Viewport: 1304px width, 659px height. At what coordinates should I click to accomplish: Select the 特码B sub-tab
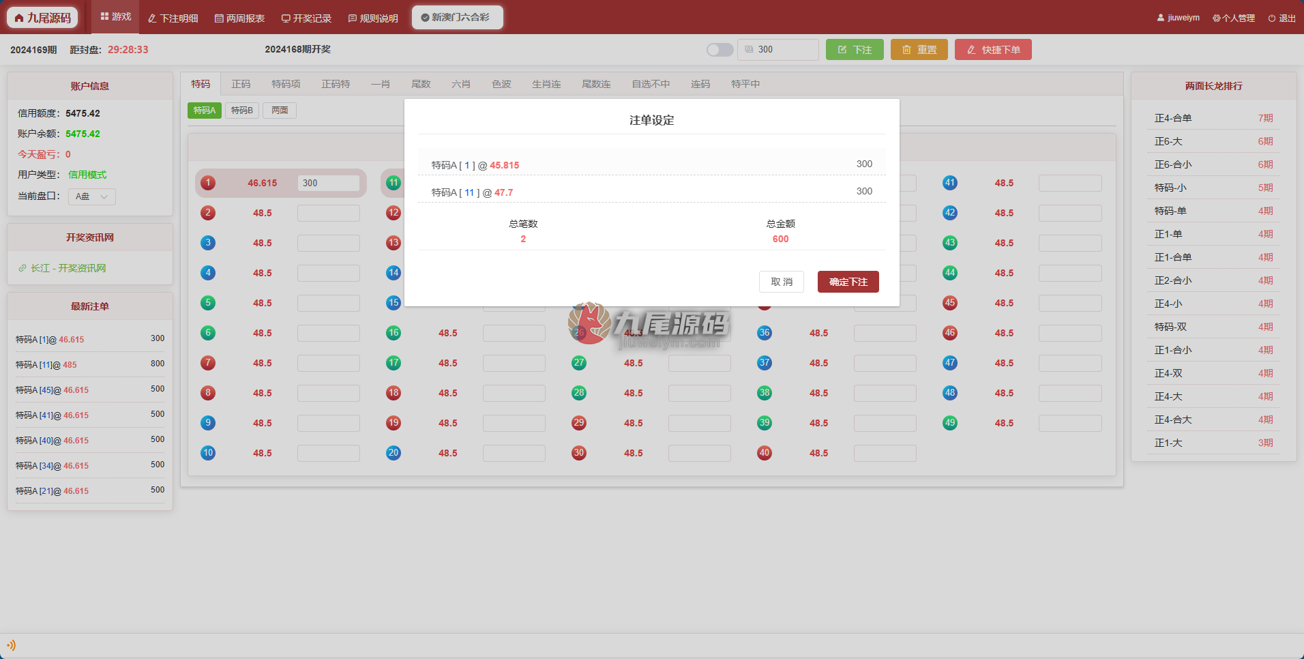[x=242, y=111]
